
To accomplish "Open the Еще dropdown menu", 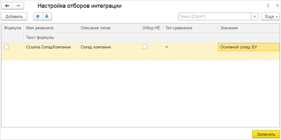I will [x=270, y=17].
